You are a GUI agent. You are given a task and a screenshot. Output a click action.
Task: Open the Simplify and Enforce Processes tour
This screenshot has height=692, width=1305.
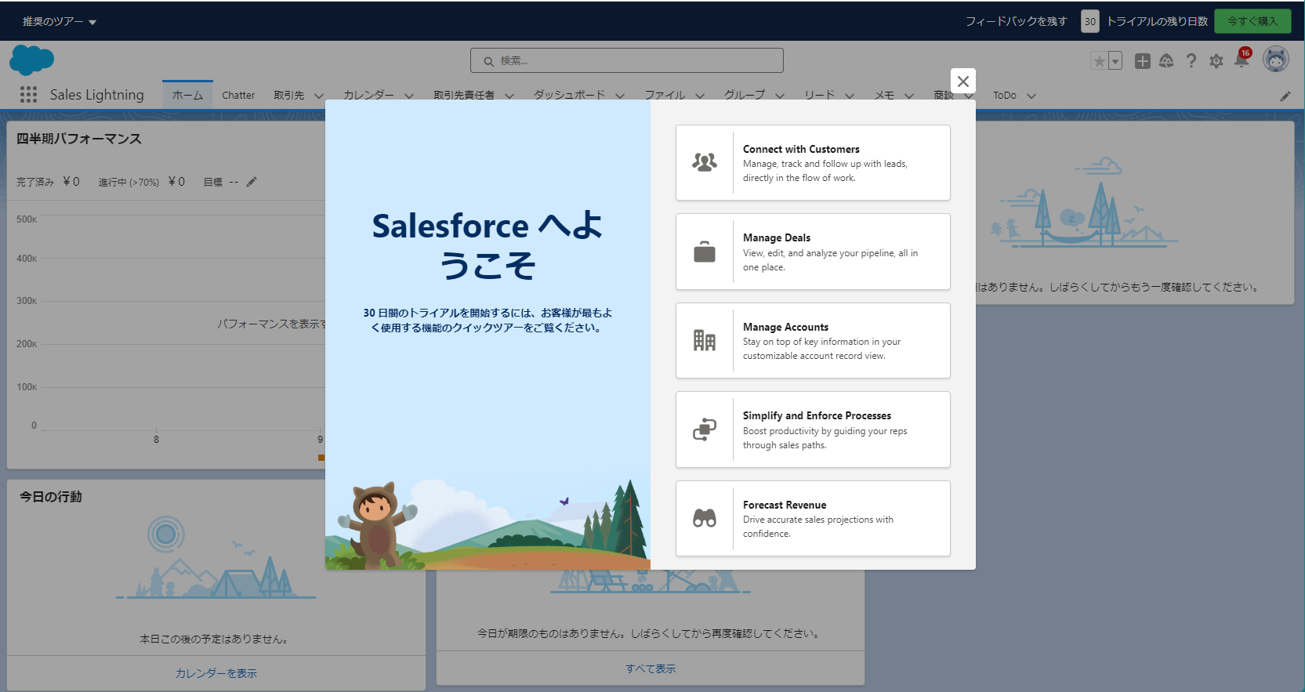(x=813, y=429)
